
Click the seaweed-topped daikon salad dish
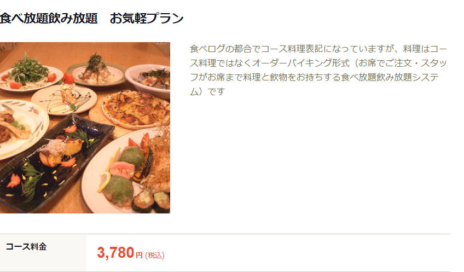pos(96,72)
